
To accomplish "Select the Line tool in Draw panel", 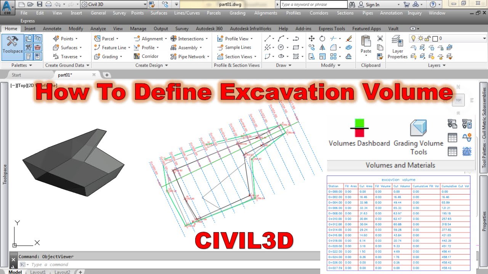I will click(268, 38).
